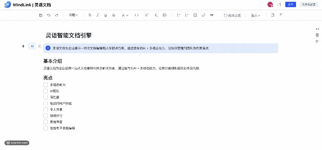Screen dimensions: 322x150
Task: Insert a task checklist from toolbar
Action: coord(195,15)
